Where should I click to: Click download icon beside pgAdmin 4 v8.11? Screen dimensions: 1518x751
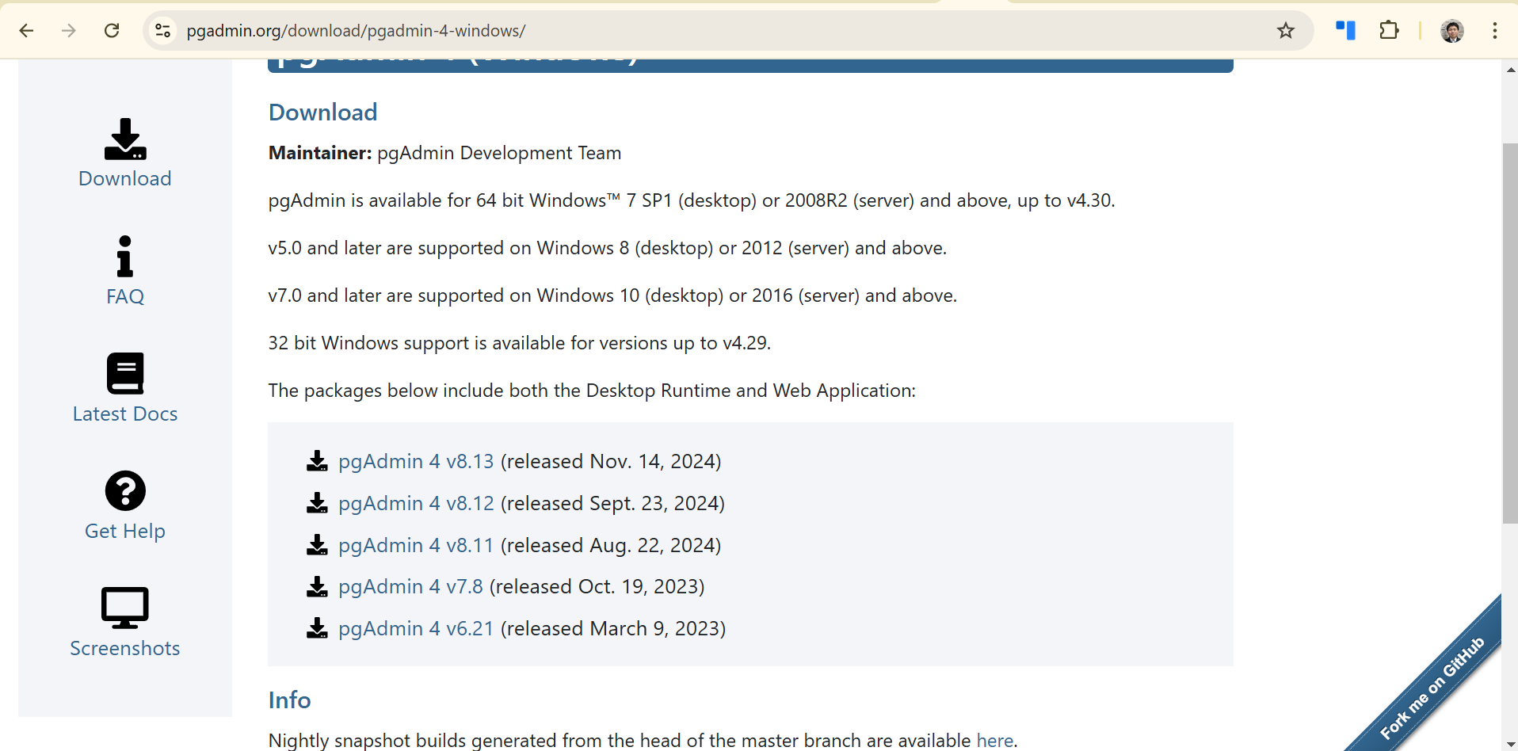click(x=317, y=545)
